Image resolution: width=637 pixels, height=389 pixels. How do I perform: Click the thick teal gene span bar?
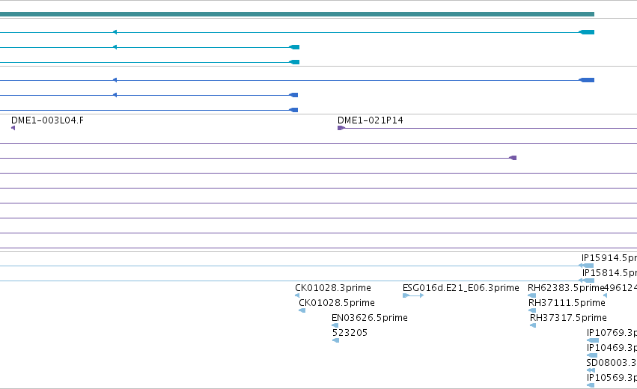point(297,14)
